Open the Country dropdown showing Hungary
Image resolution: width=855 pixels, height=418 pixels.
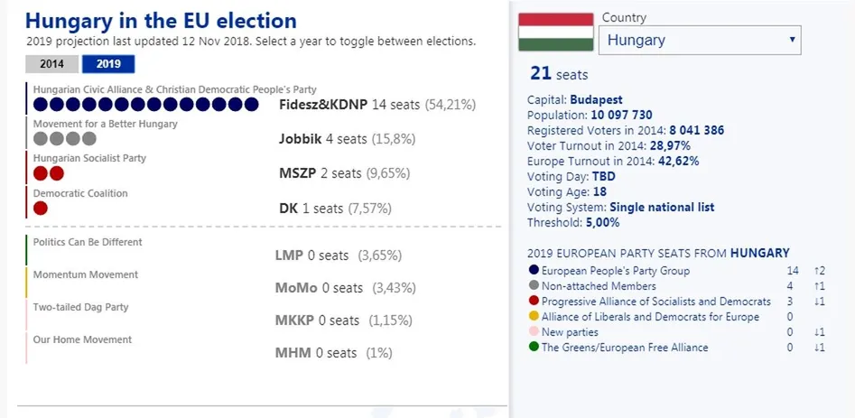[700, 41]
